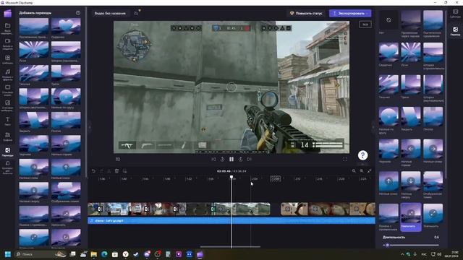Toggle captions icon below preview
This screenshot has width=463, height=260.
(x=118, y=159)
